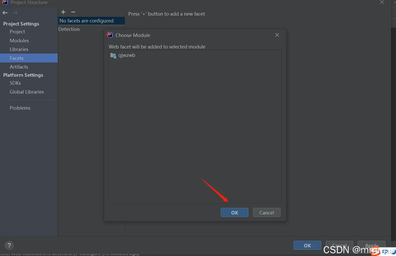Screen dimensions: 396x256
Task: Open the SDKs settings page
Action: 15,83
